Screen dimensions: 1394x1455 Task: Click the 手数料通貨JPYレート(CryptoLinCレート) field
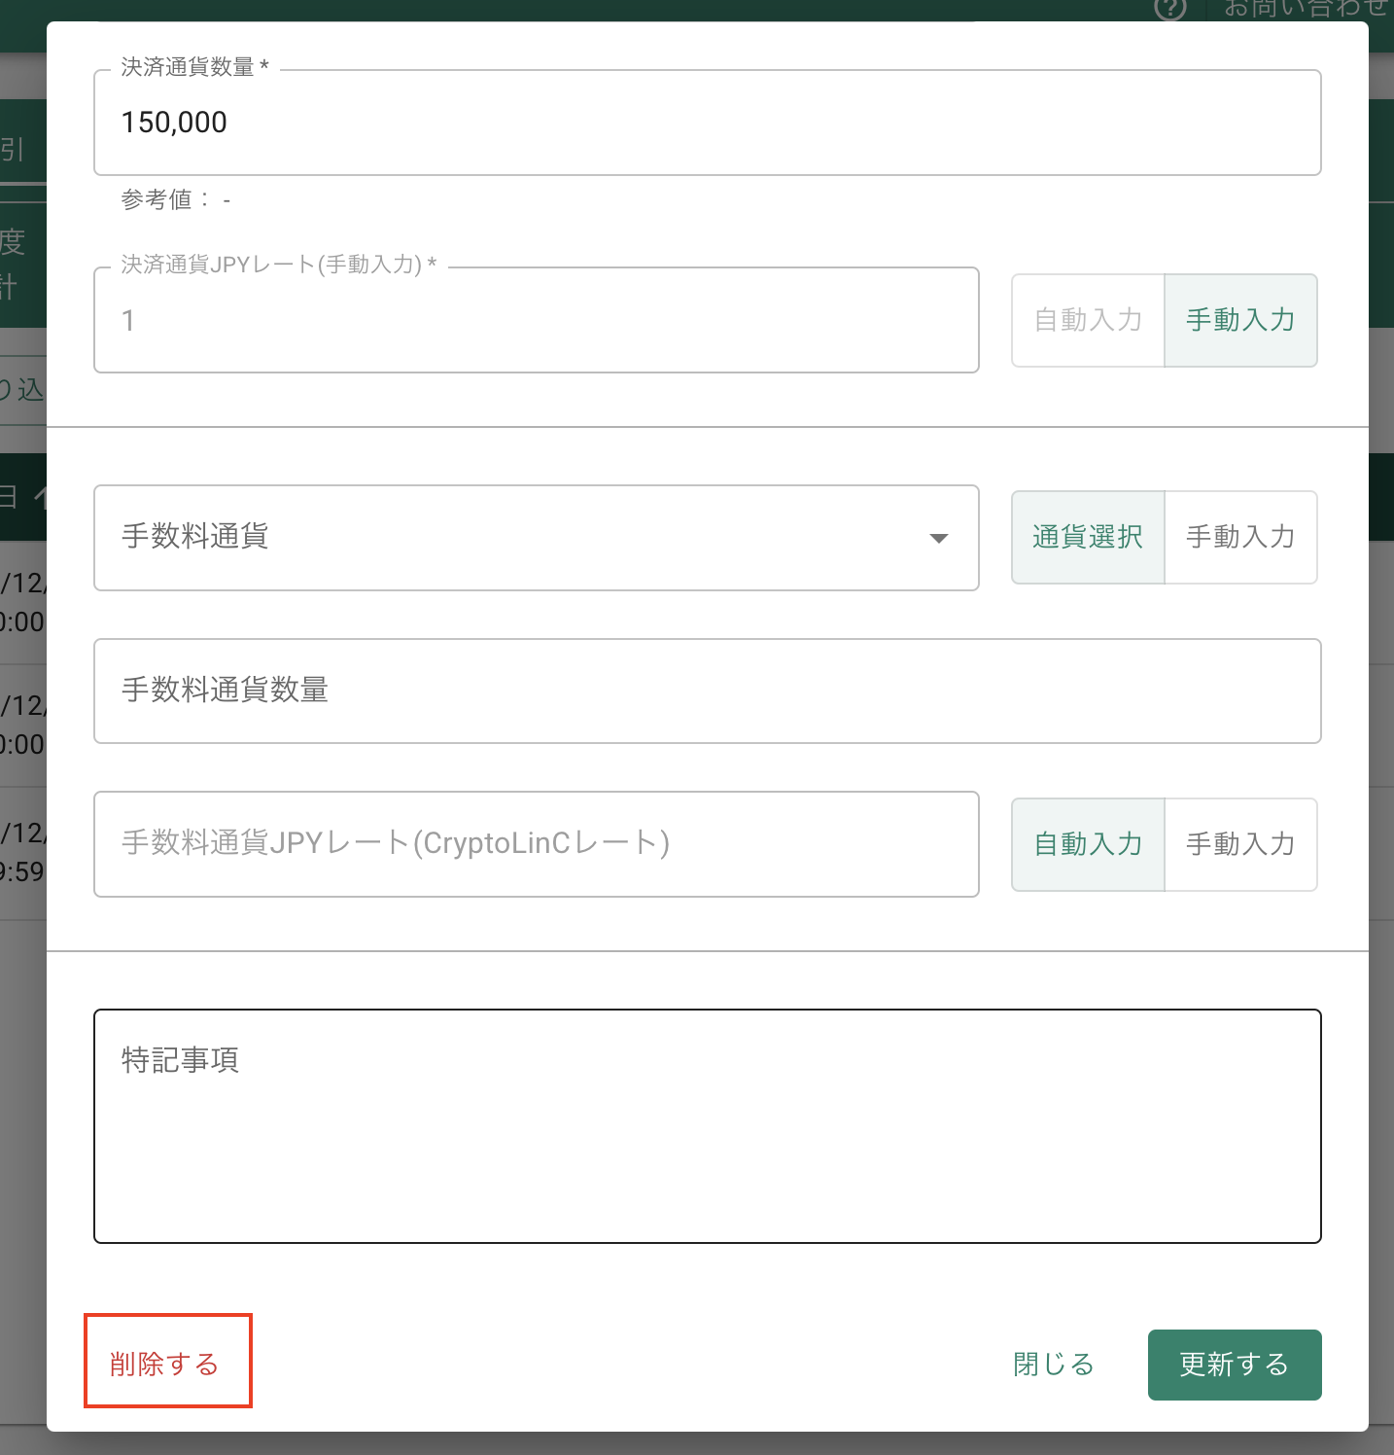click(x=536, y=844)
